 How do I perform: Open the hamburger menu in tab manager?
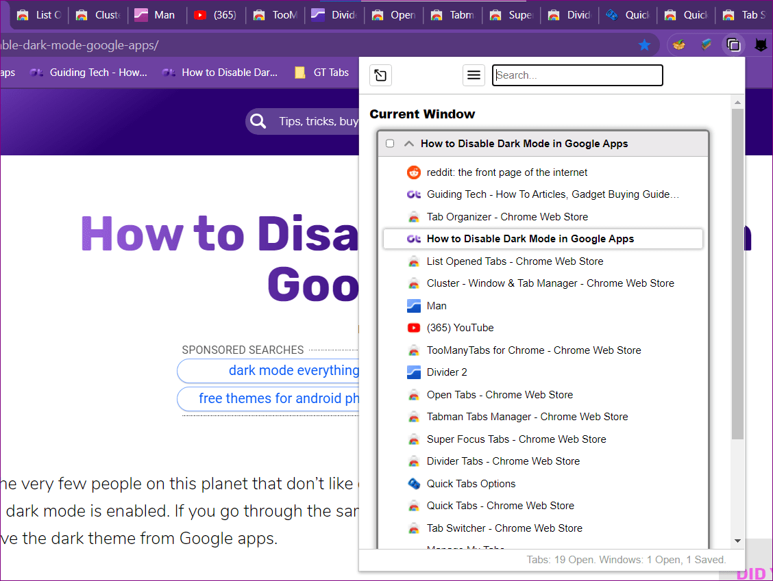pos(474,75)
